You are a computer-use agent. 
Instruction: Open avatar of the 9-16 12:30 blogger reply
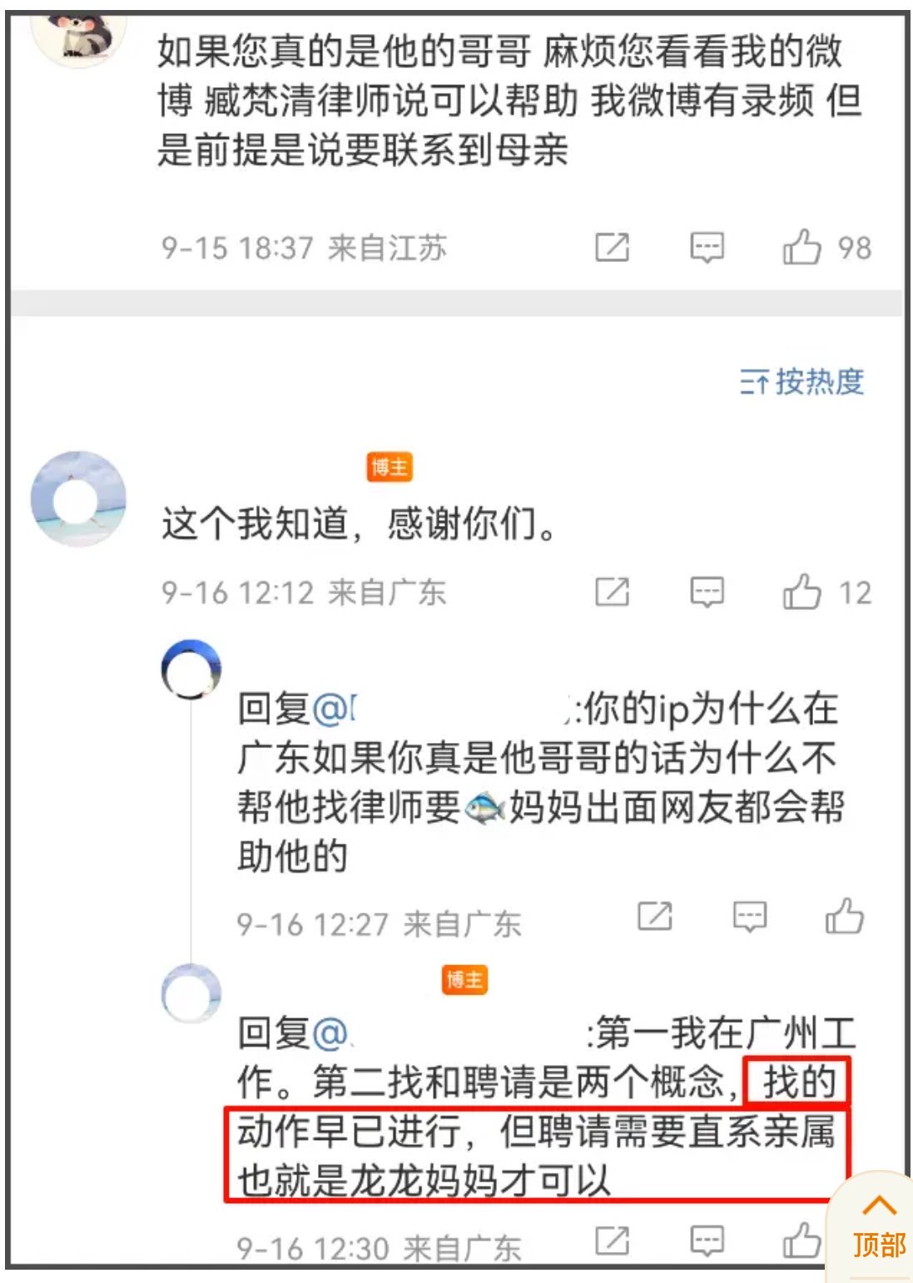click(191, 993)
